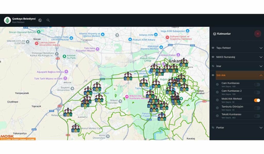Expand the Parklar layer chevron
Image resolution: width=264 pixels, height=154 pixels.
pos(261,128)
